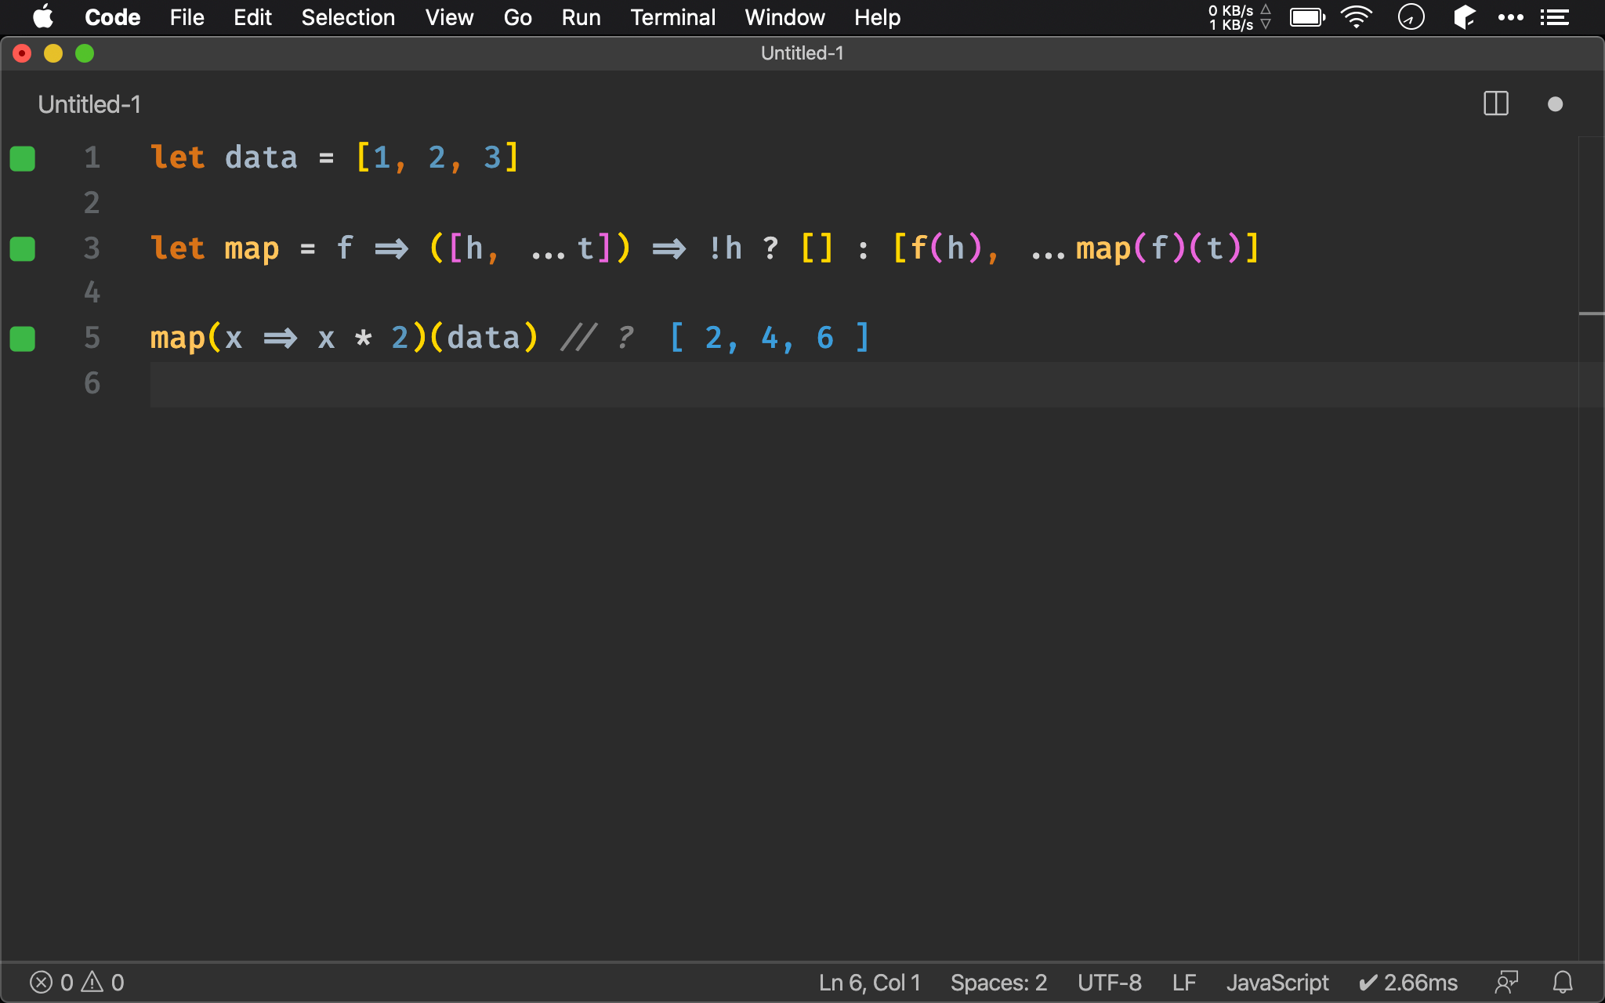1605x1003 pixels.
Task: Open the Spaces: 2 indentation selector
Action: pos(998,982)
